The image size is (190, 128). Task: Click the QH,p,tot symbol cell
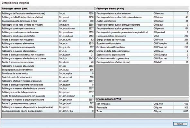pos(163,111)
